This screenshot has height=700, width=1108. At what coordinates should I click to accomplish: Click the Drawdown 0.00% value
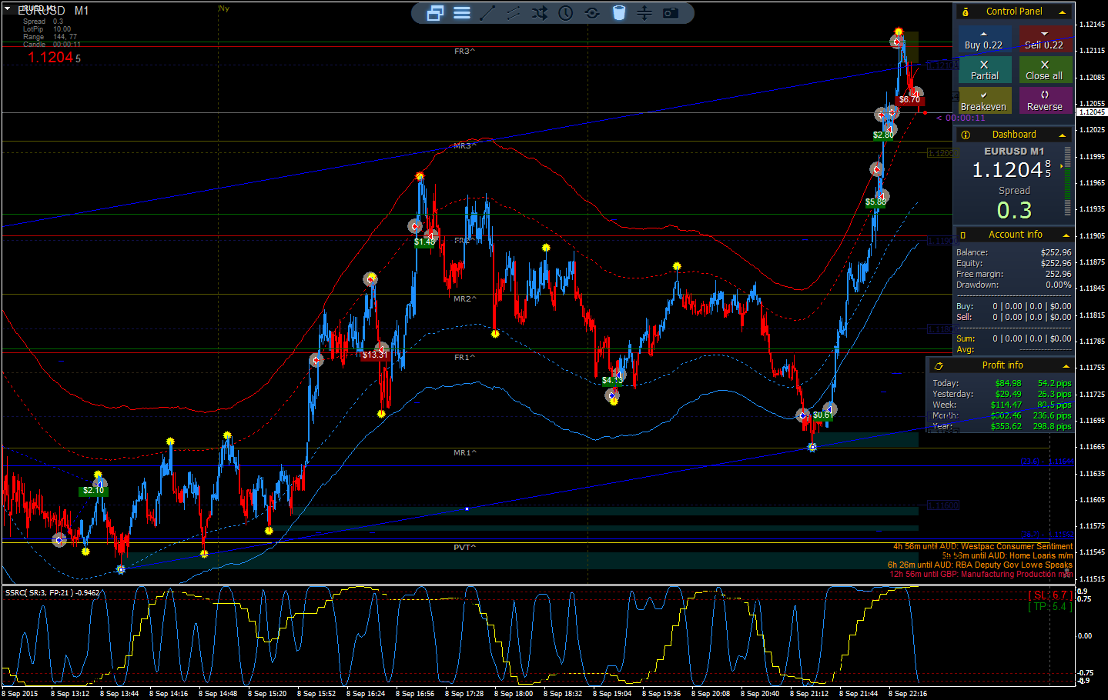[1058, 285]
